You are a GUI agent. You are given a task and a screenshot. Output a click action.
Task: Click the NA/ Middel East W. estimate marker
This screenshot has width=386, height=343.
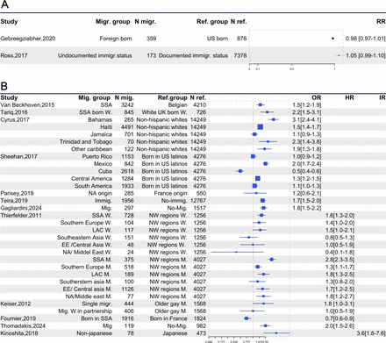[236, 252]
